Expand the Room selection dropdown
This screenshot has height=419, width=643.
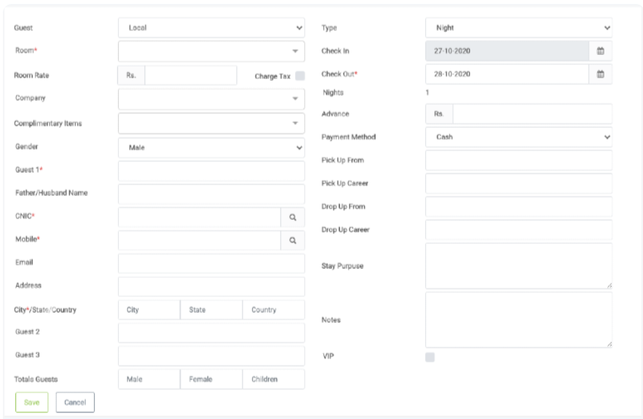(211, 51)
